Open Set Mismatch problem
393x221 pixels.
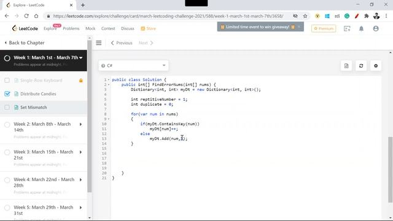[34, 107]
